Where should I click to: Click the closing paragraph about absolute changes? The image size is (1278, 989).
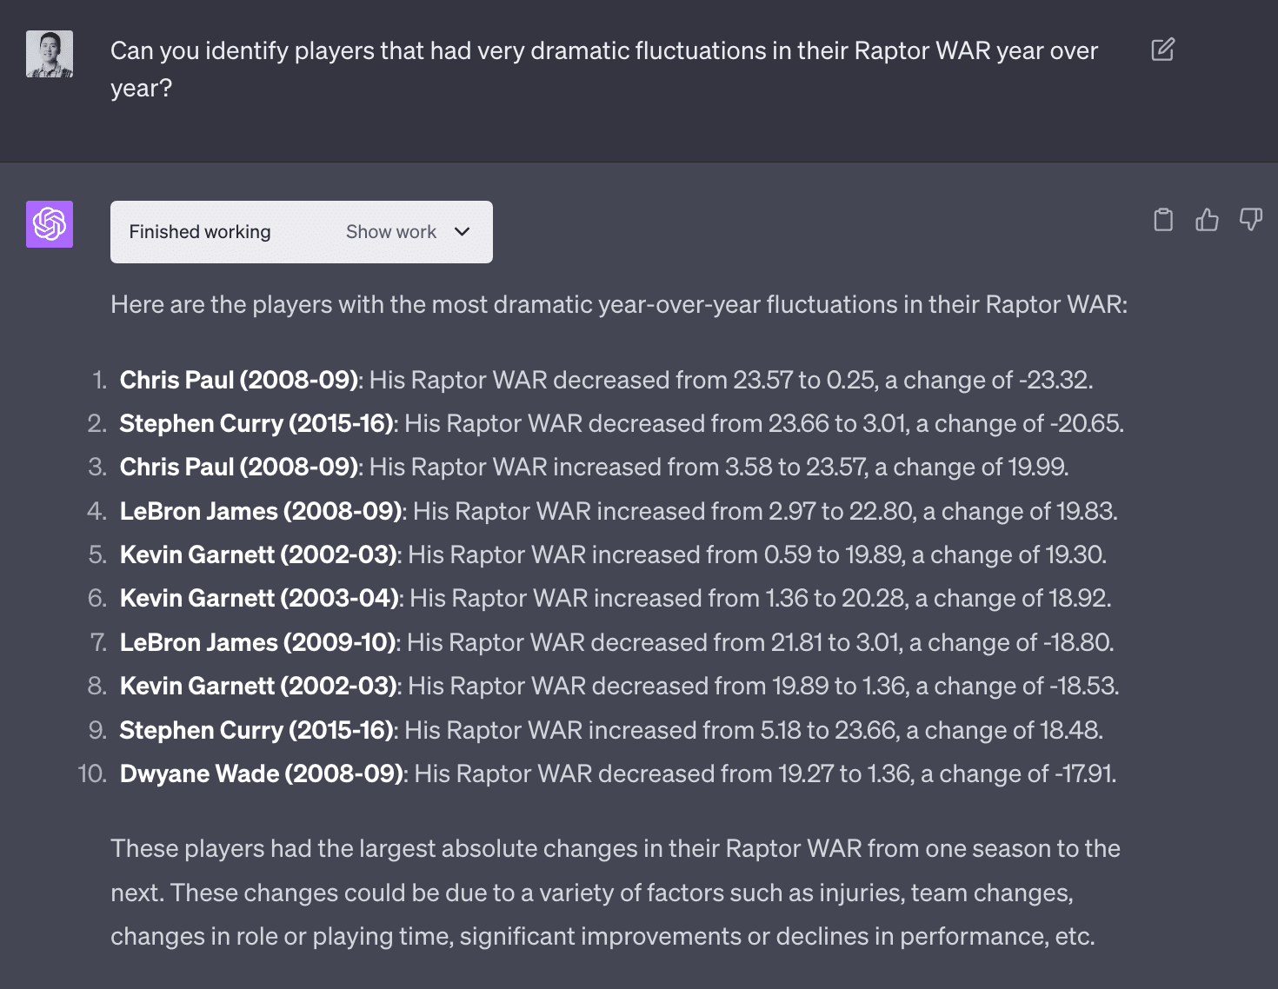[x=615, y=893]
